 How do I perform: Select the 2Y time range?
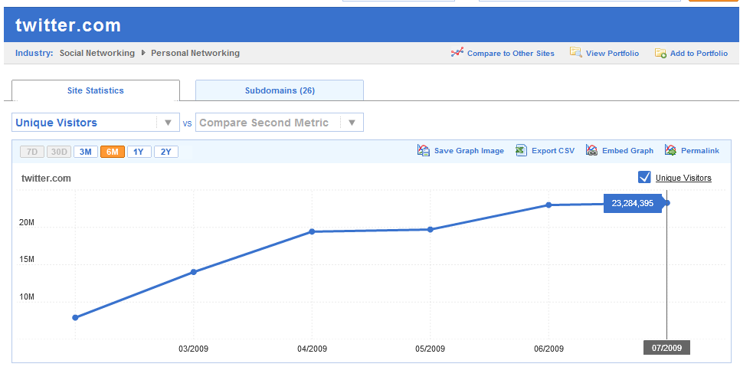pos(166,152)
